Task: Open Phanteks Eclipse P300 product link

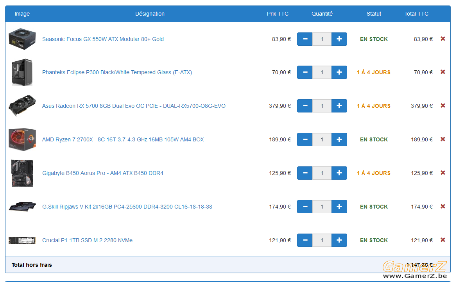Action: point(117,72)
